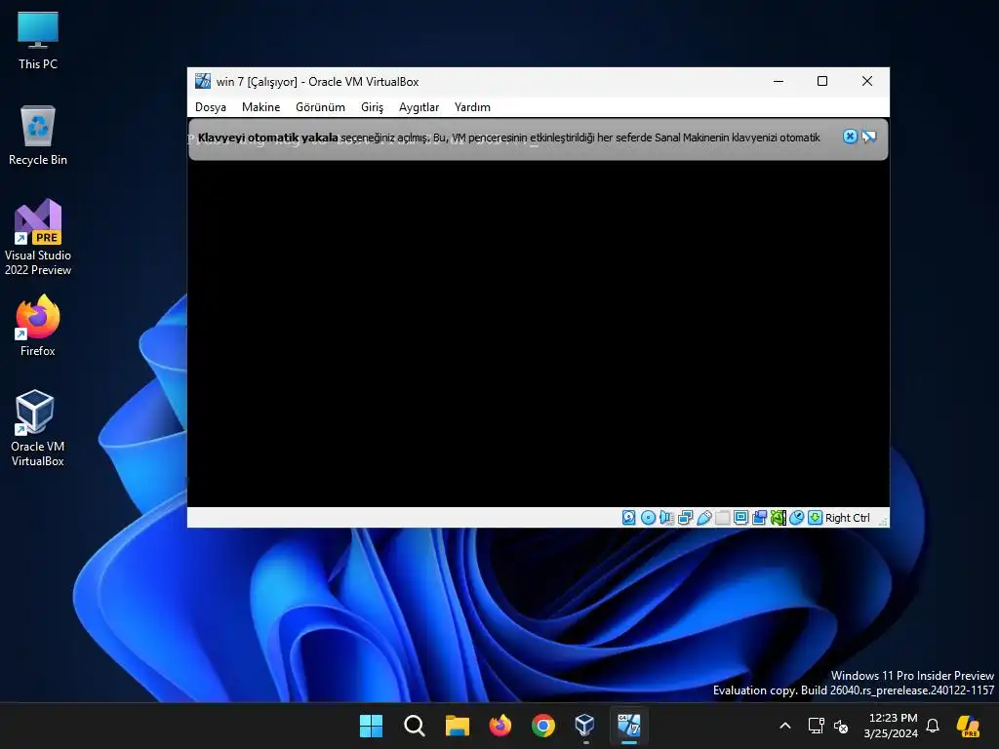Open the Windows Start menu
This screenshot has height=749, width=999.
372,726
